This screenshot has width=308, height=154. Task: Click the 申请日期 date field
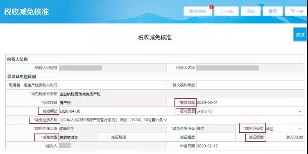[250, 146]
